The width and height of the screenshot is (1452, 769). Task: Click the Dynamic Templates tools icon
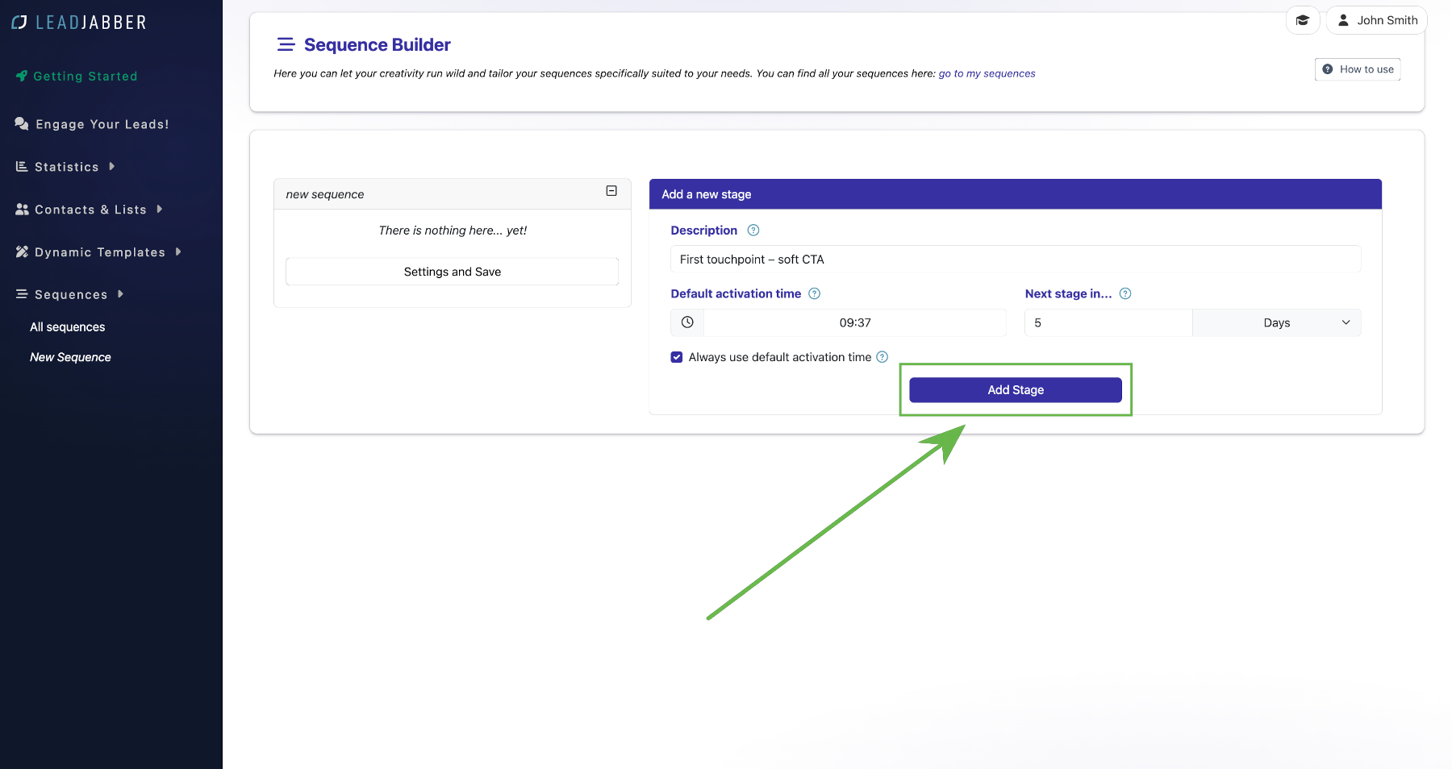pyautogui.click(x=22, y=252)
